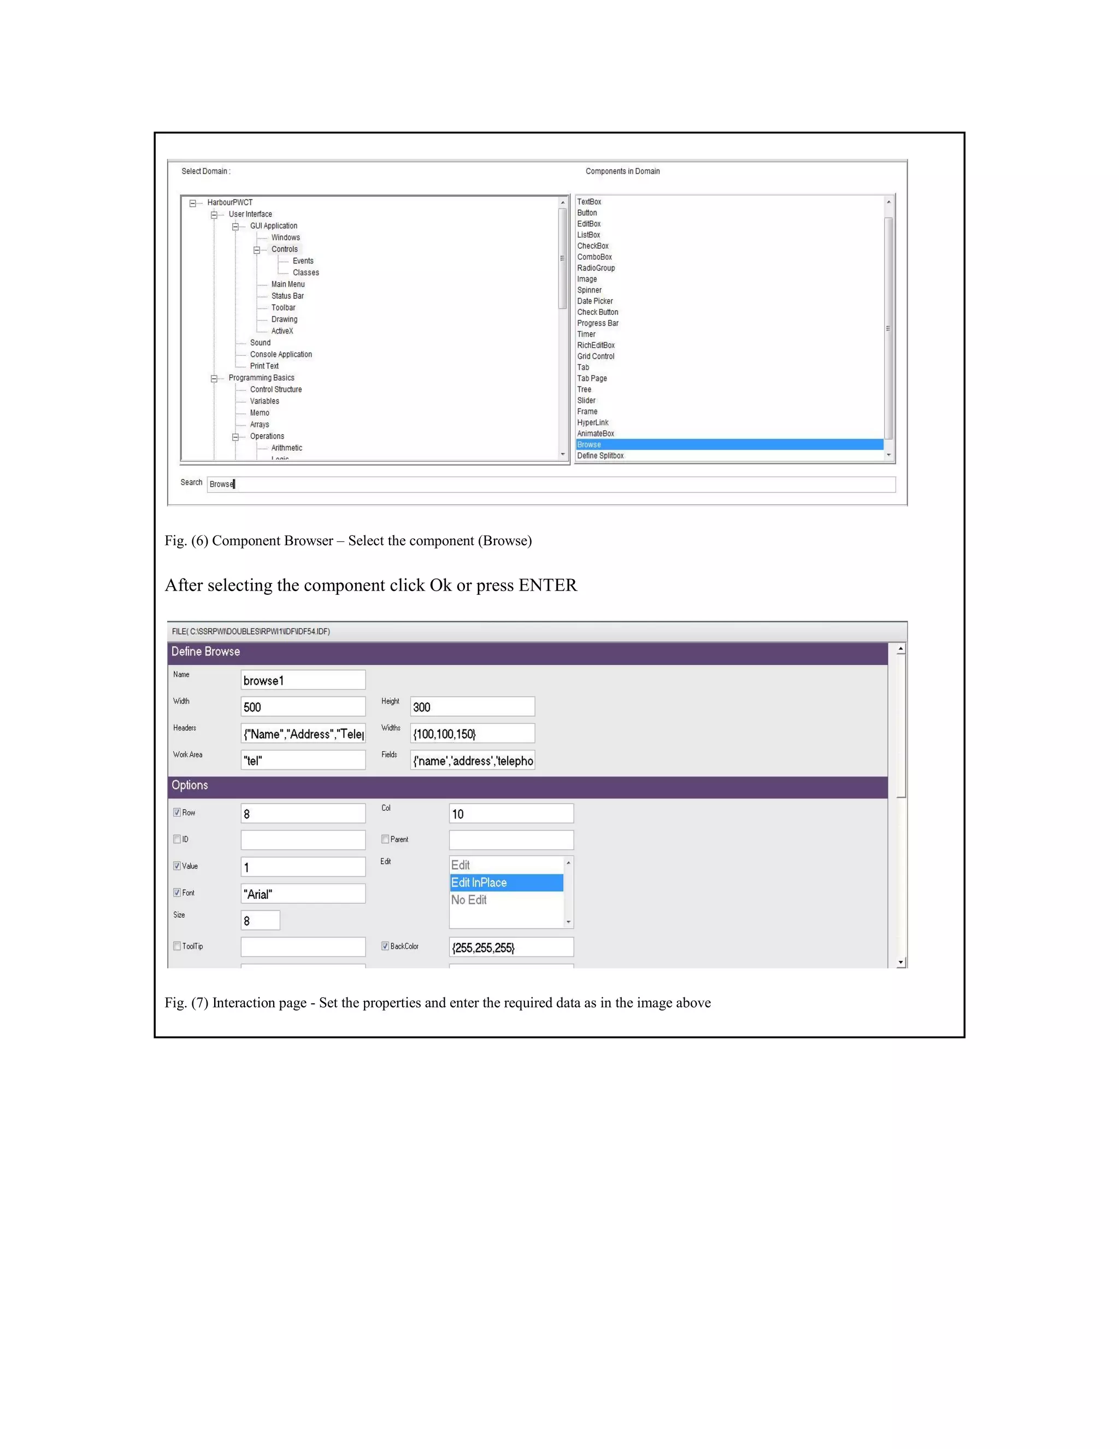The height and width of the screenshot is (1449, 1119).
Task: Click the Search field containing Browse
Action: coord(551,484)
